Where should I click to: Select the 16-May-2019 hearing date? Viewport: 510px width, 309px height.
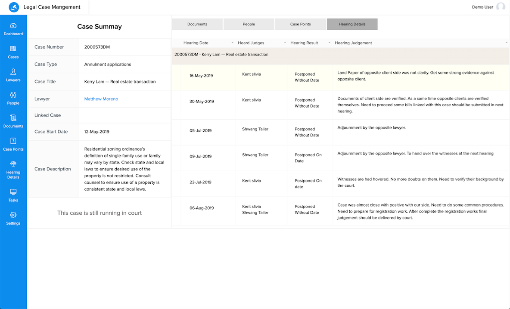click(x=201, y=76)
